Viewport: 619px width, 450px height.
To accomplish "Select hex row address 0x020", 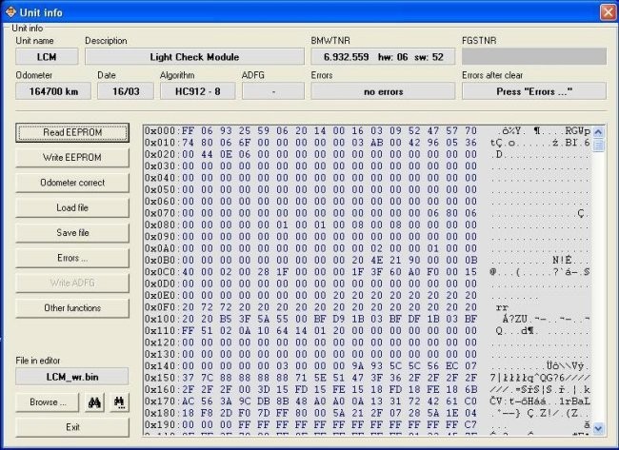I will pos(162,155).
